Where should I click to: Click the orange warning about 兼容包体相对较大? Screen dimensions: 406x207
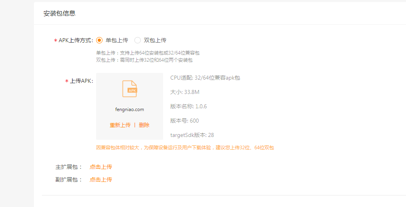click(x=185, y=148)
